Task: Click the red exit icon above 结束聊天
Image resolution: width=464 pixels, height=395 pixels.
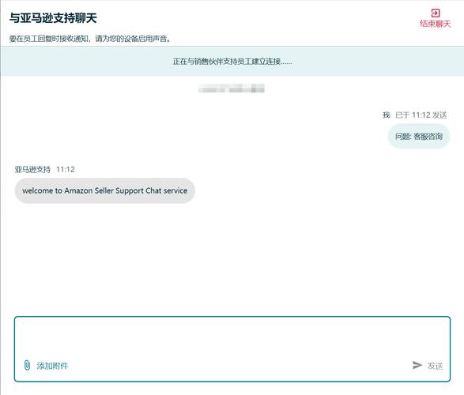Action: coord(436,13)
